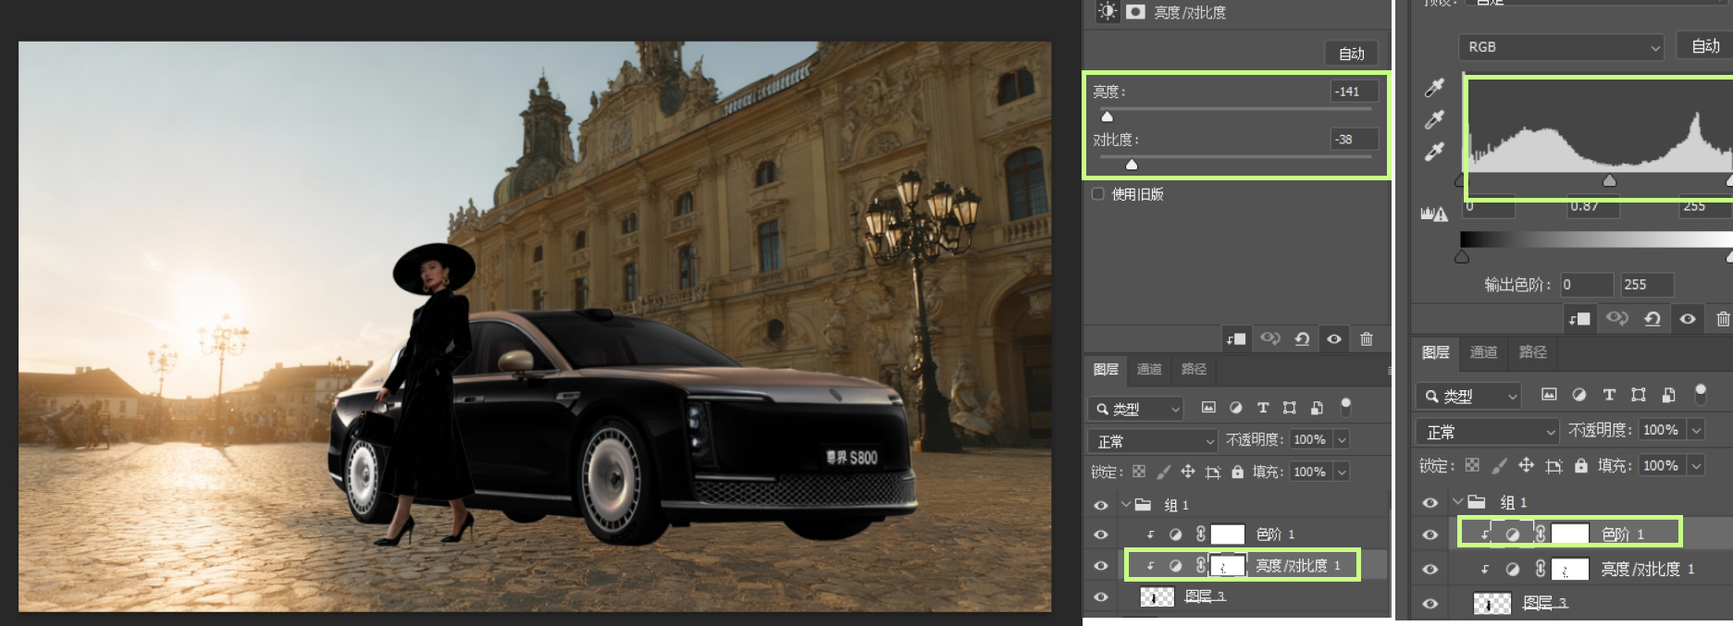Click reset arrow icon in 亮度/对比度 properties panel
Viewport: 1733px width, 626px height.
[x=1302, y=339]
